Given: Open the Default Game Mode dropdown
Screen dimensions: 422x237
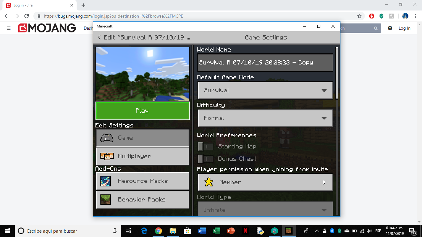Looking at the screenshot, I should point(265,90).
